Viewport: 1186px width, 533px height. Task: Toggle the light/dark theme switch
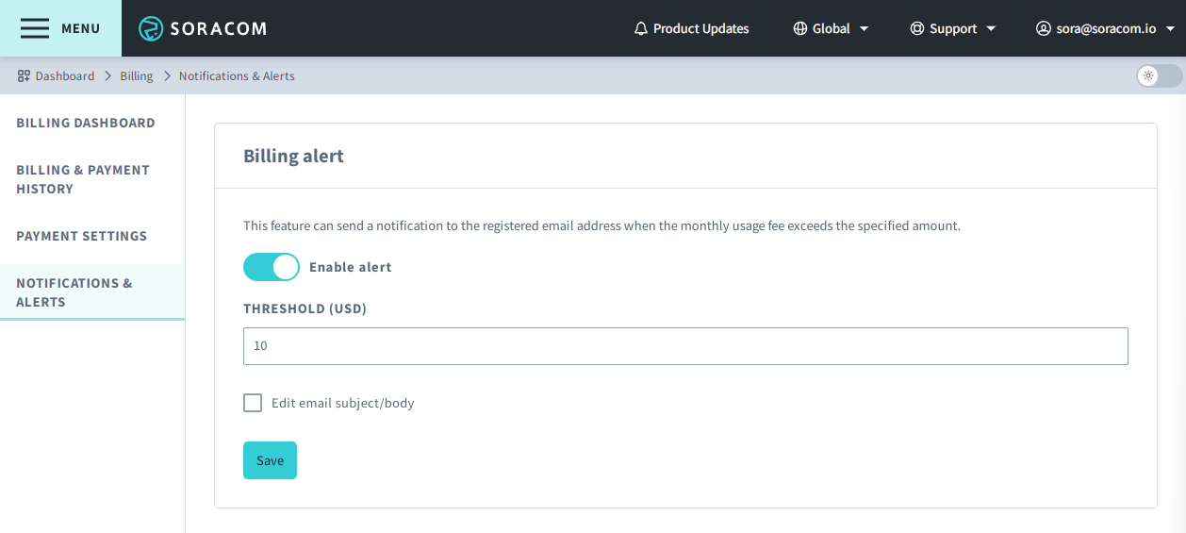pos(1159,76)
